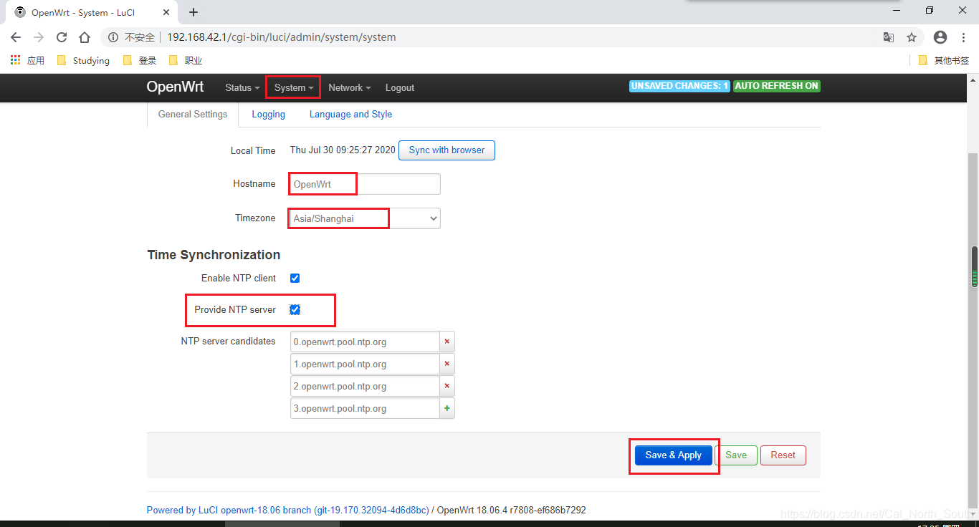
Task: Edit the 3.openwrt.pool.ntp.org field
Action: click(x=365, y=409)
